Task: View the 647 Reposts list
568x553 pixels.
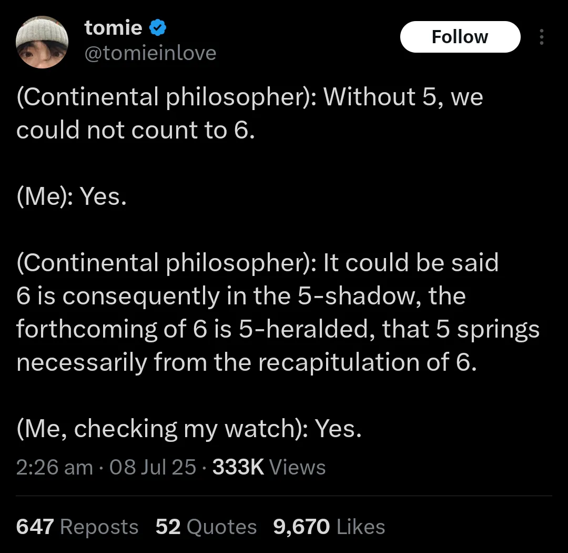Action: (77, 526)
